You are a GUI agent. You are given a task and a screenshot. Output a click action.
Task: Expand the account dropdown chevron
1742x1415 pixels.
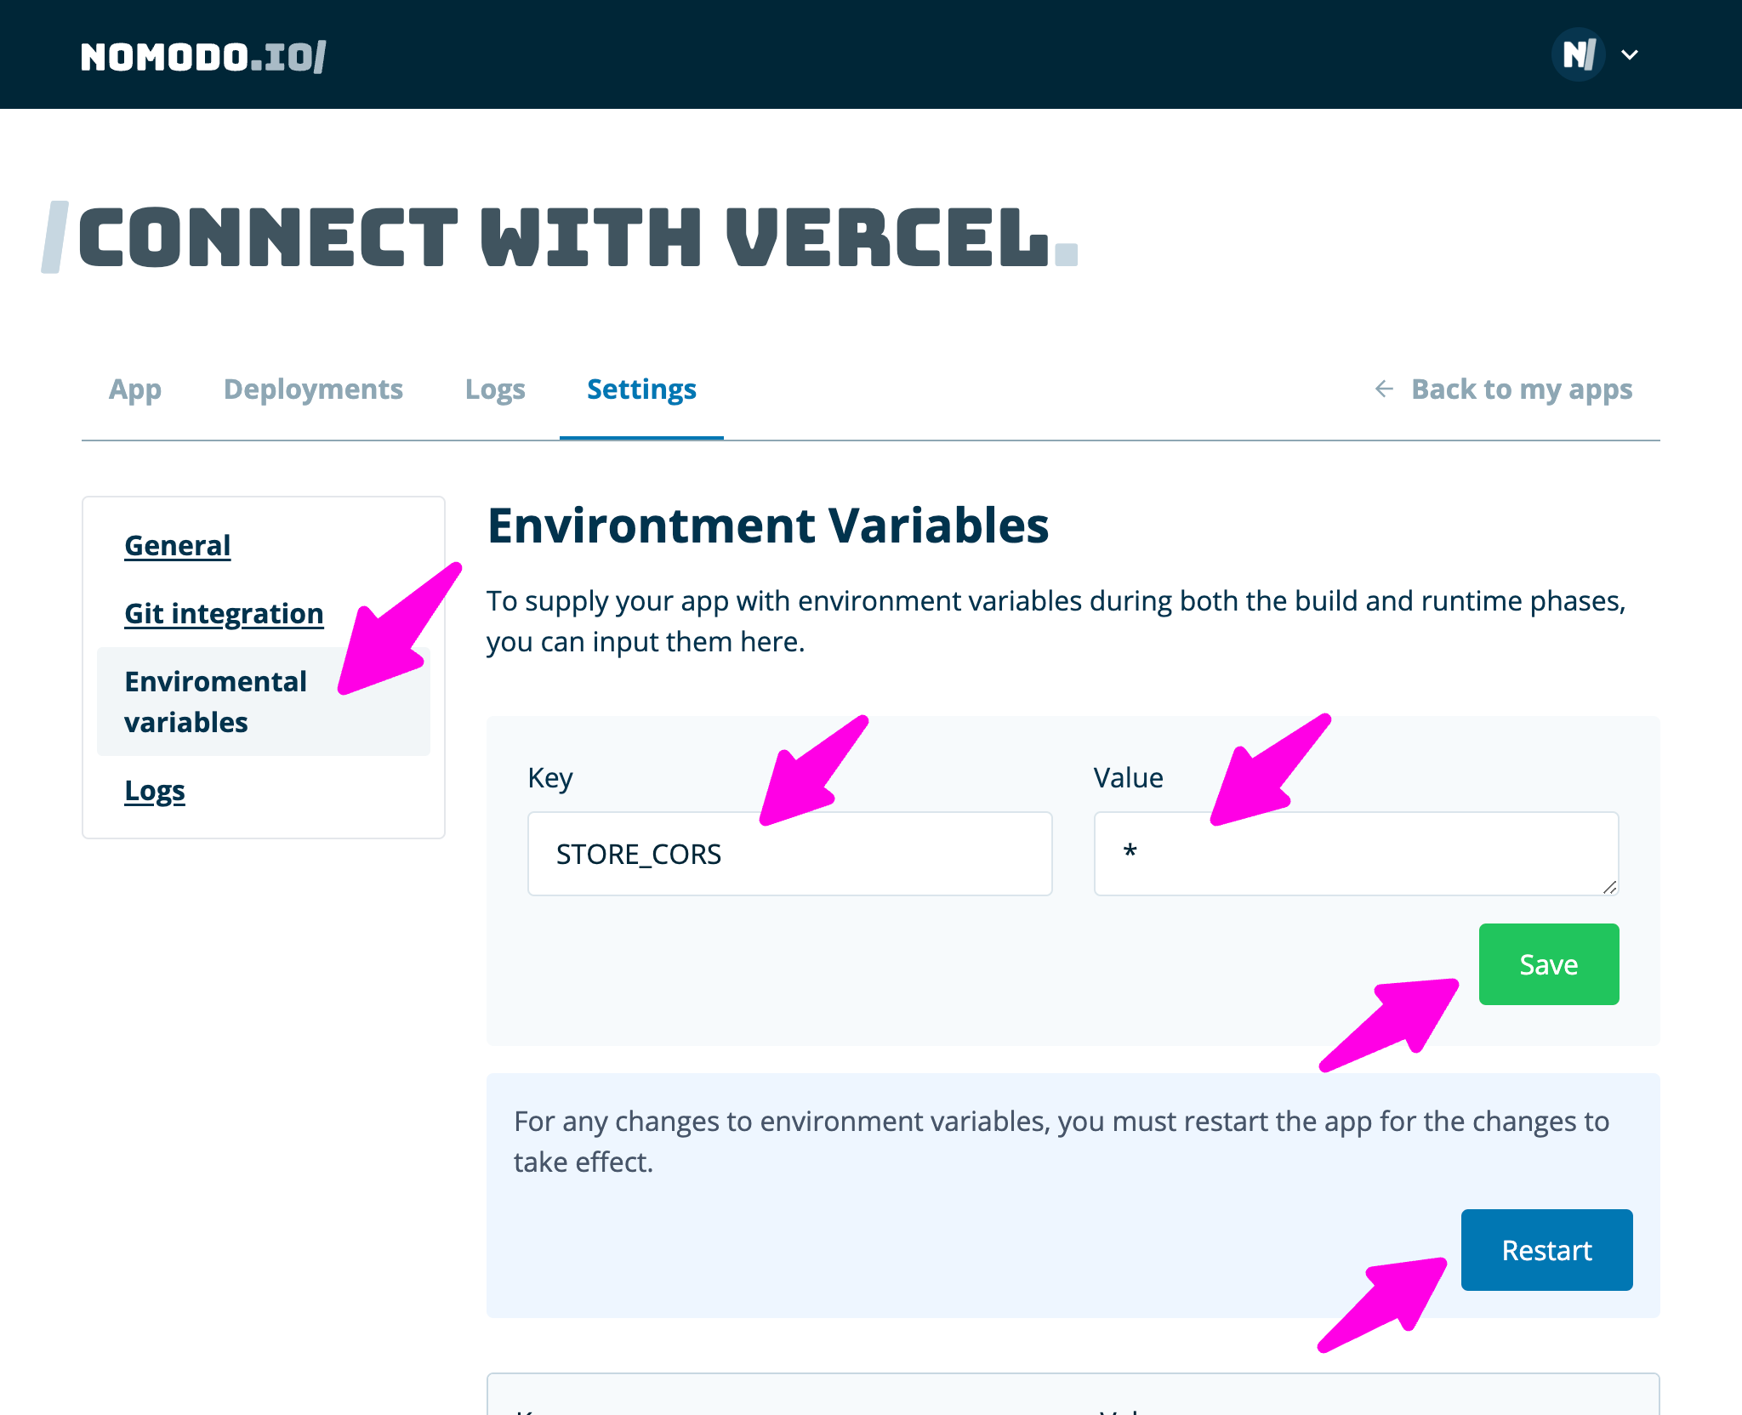(1629, 55)
